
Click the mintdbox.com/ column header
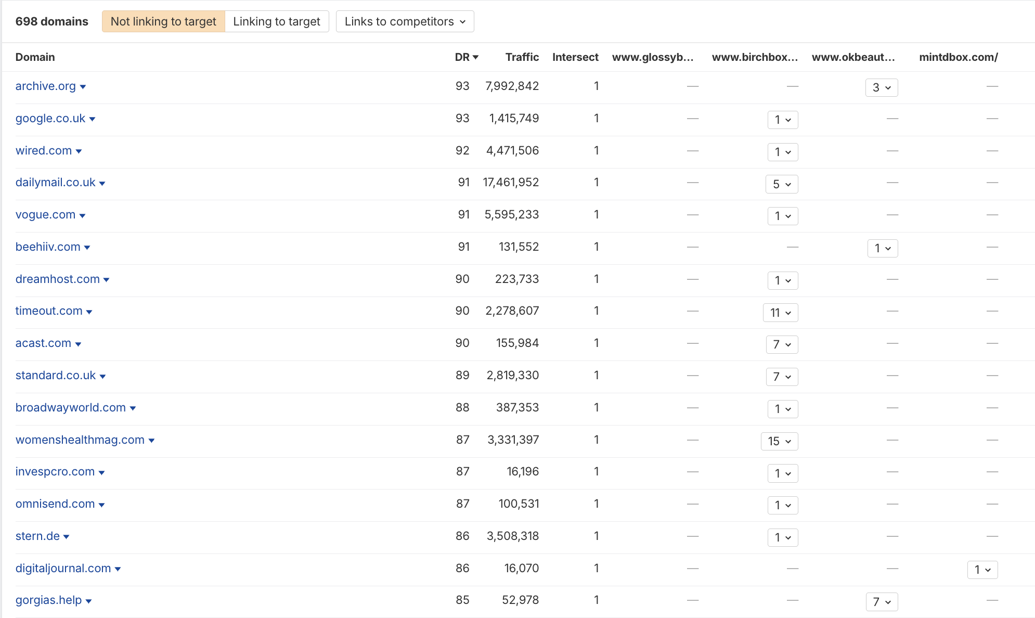958,57
